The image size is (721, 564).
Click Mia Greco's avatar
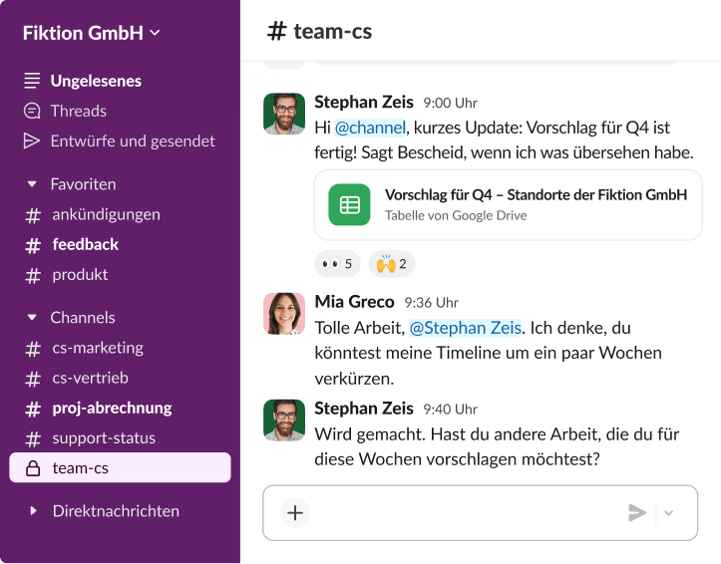tap(284, 314)
